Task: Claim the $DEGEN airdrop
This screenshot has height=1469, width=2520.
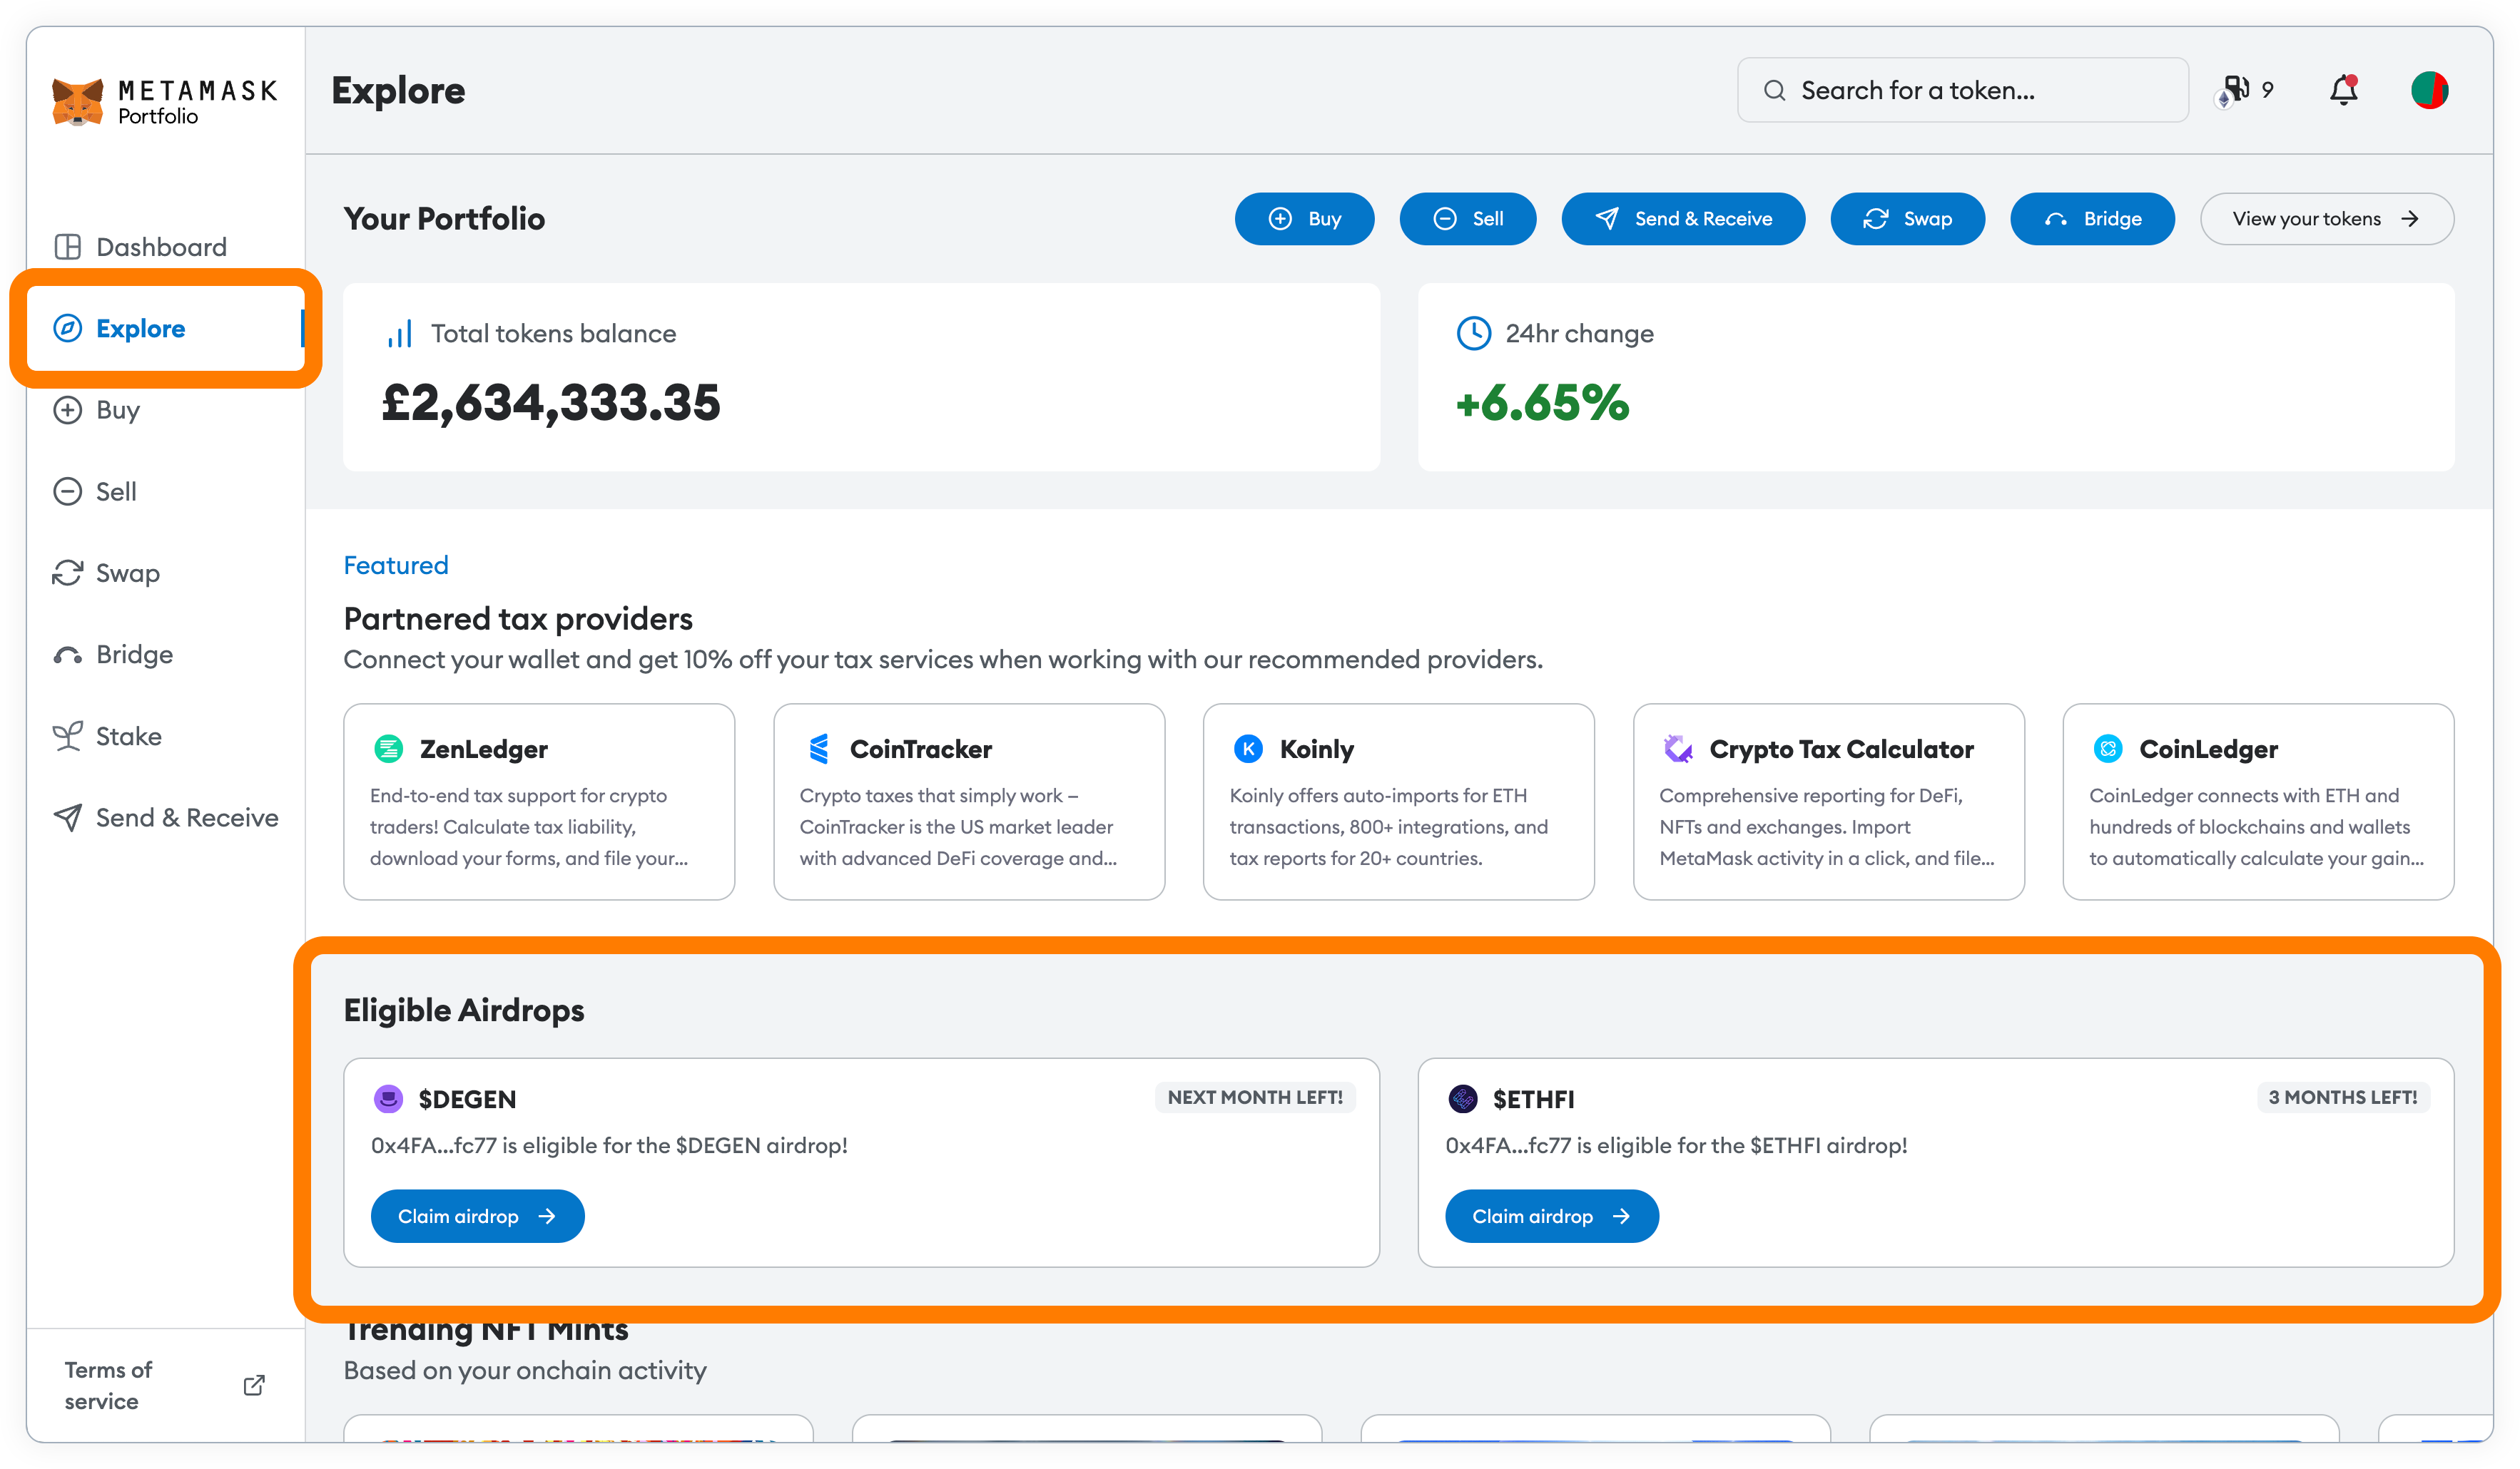Action: (x=477, y=1216)
